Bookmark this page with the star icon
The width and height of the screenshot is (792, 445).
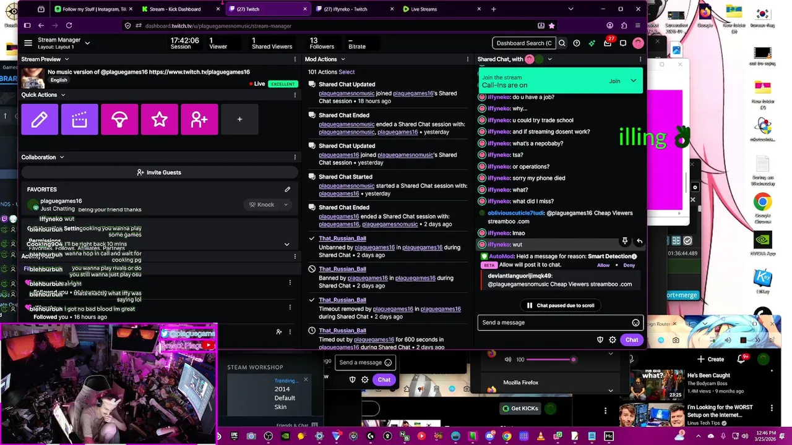pos(551,26)
